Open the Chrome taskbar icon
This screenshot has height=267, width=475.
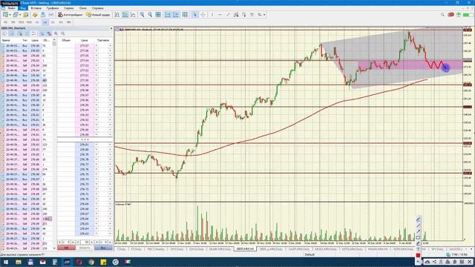pyautogui.click(x=91, y=262)
